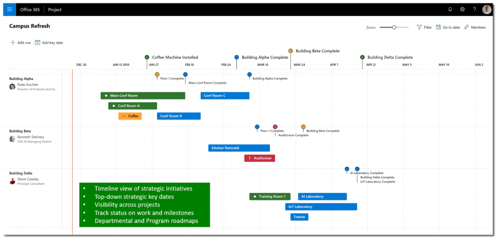The width and height of the screenshot is (496, 238).
Task: Click the JUN 2 date header
Action: pos(479,65)
